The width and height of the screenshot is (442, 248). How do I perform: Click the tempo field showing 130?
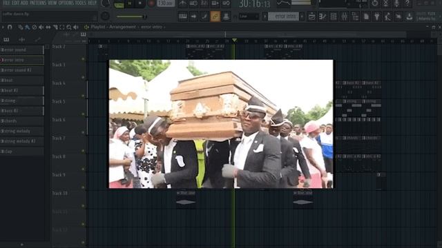(x=166, y=3)
